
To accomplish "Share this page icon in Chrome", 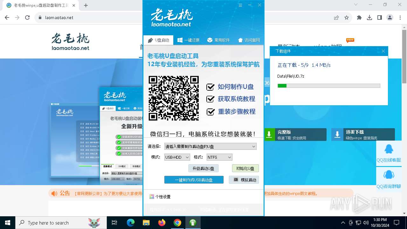I will tap(336, 18).
